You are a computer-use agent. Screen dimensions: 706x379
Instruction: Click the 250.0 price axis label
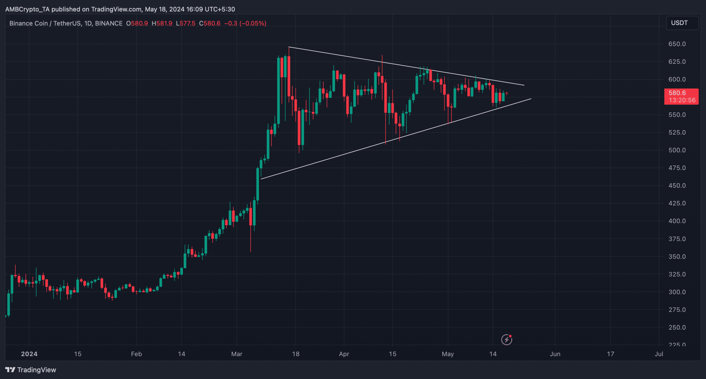677,327
